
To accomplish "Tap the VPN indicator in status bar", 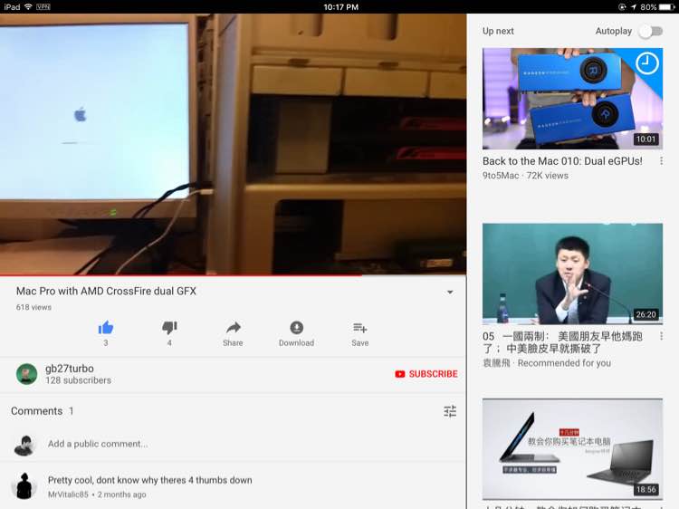I will (x=43, y=7).
